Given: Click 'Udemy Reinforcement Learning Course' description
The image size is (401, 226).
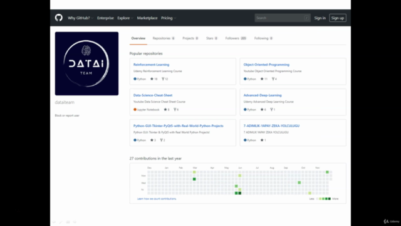Looking at the screenshot, I should pyautogui.click(x=157, y=71).
